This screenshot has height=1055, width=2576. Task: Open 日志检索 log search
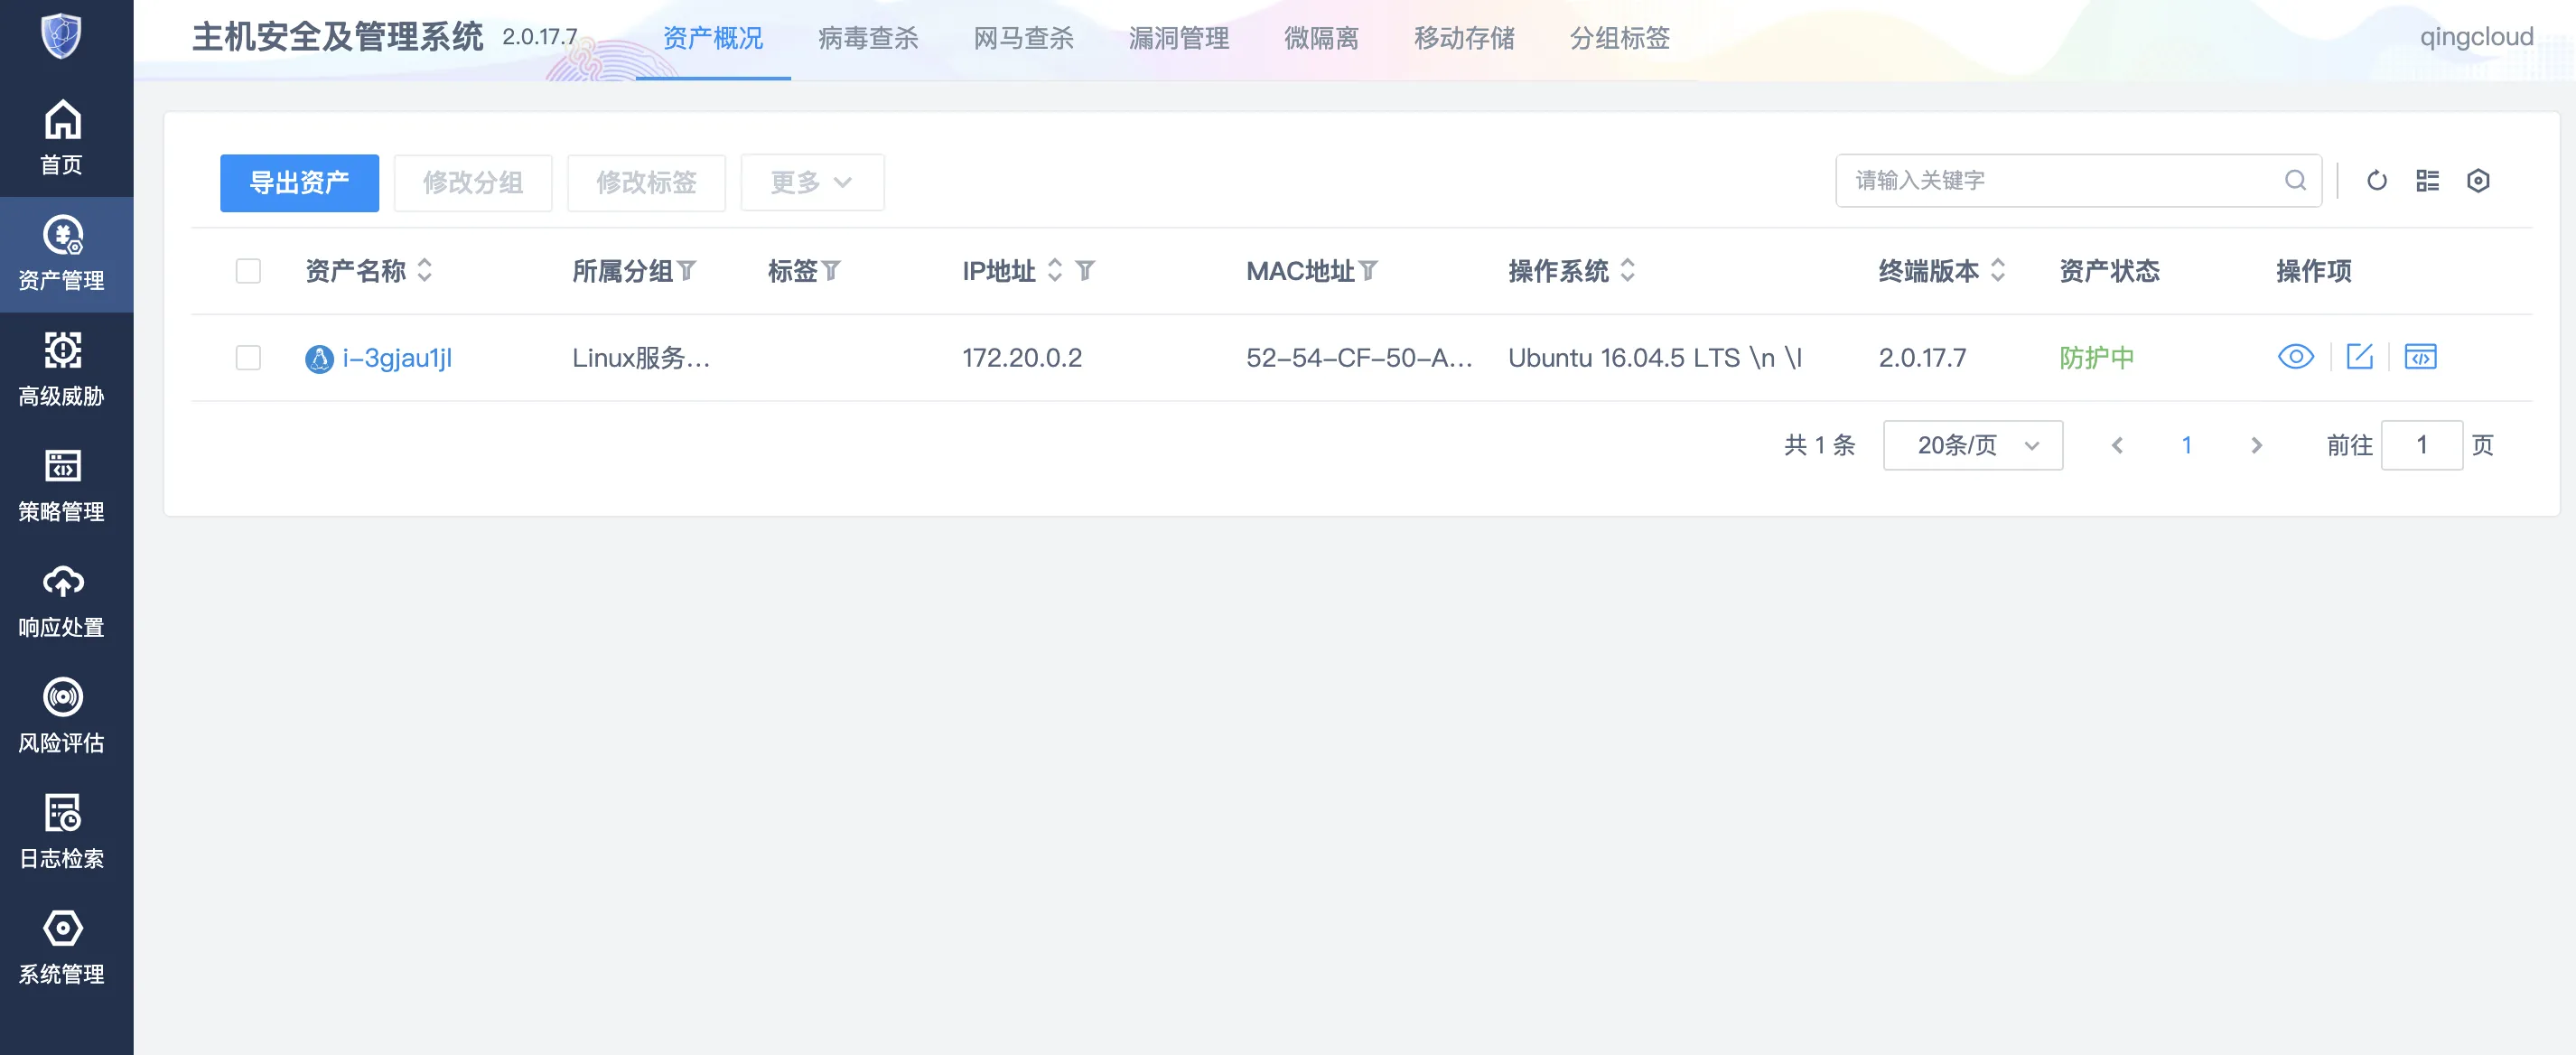pos(62,831)
